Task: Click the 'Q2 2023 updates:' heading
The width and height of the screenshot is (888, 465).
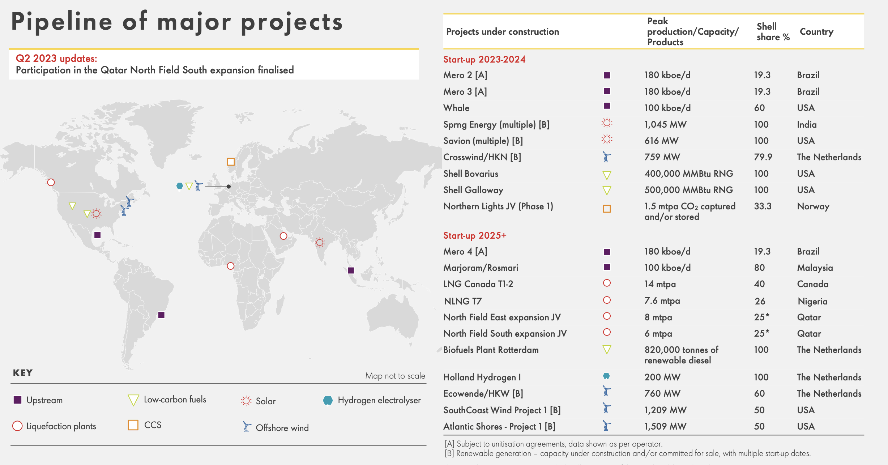Action: click(x=56, y=59)
